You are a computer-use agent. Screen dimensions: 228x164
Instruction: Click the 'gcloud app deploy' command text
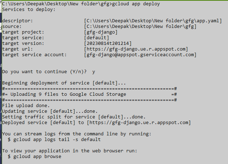point(135,4)
